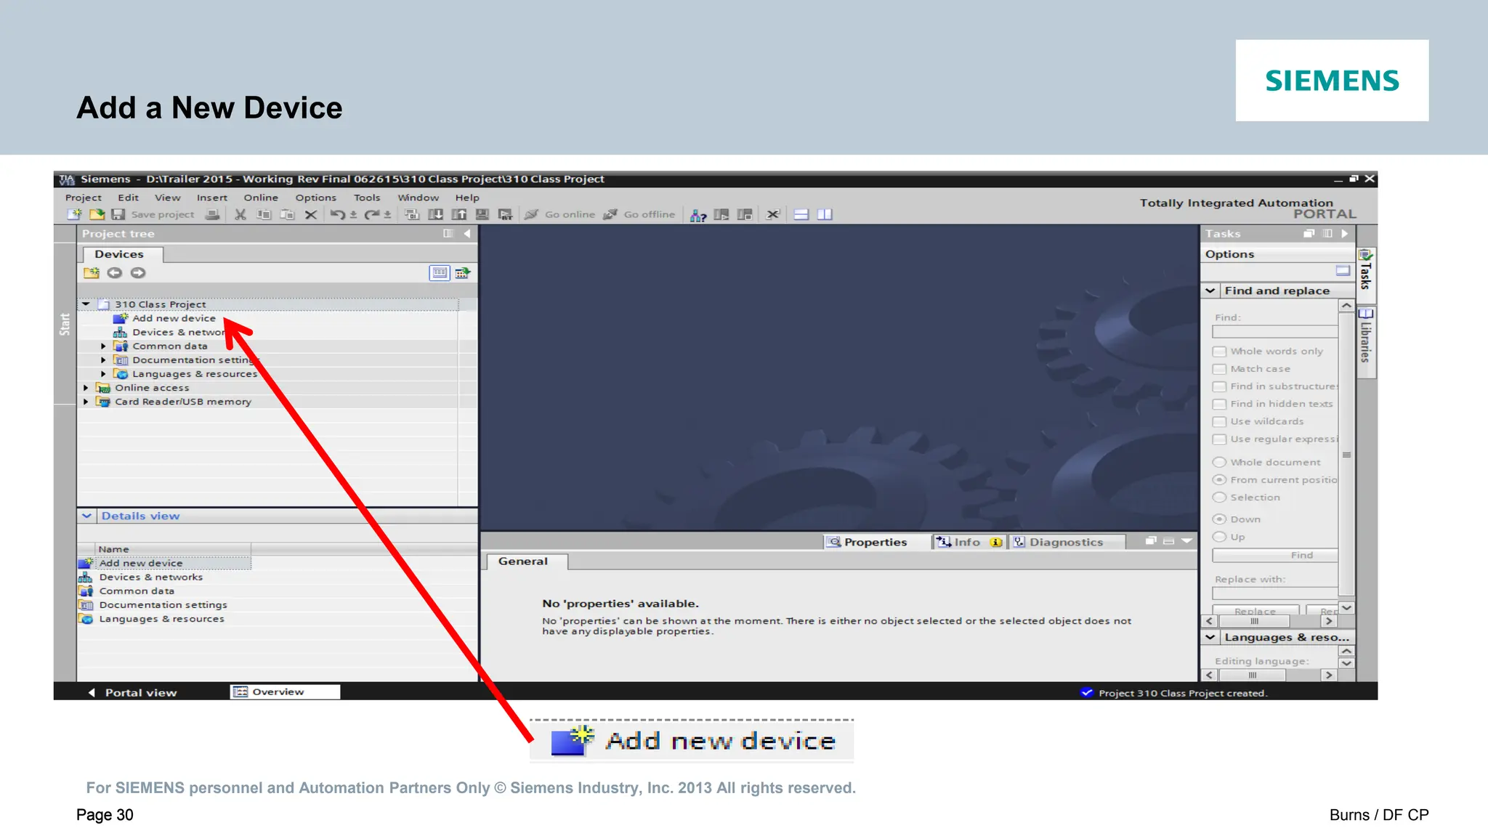
Task: Click the Accessible devices icon with question mark
Action: click(x=697, y=215)
